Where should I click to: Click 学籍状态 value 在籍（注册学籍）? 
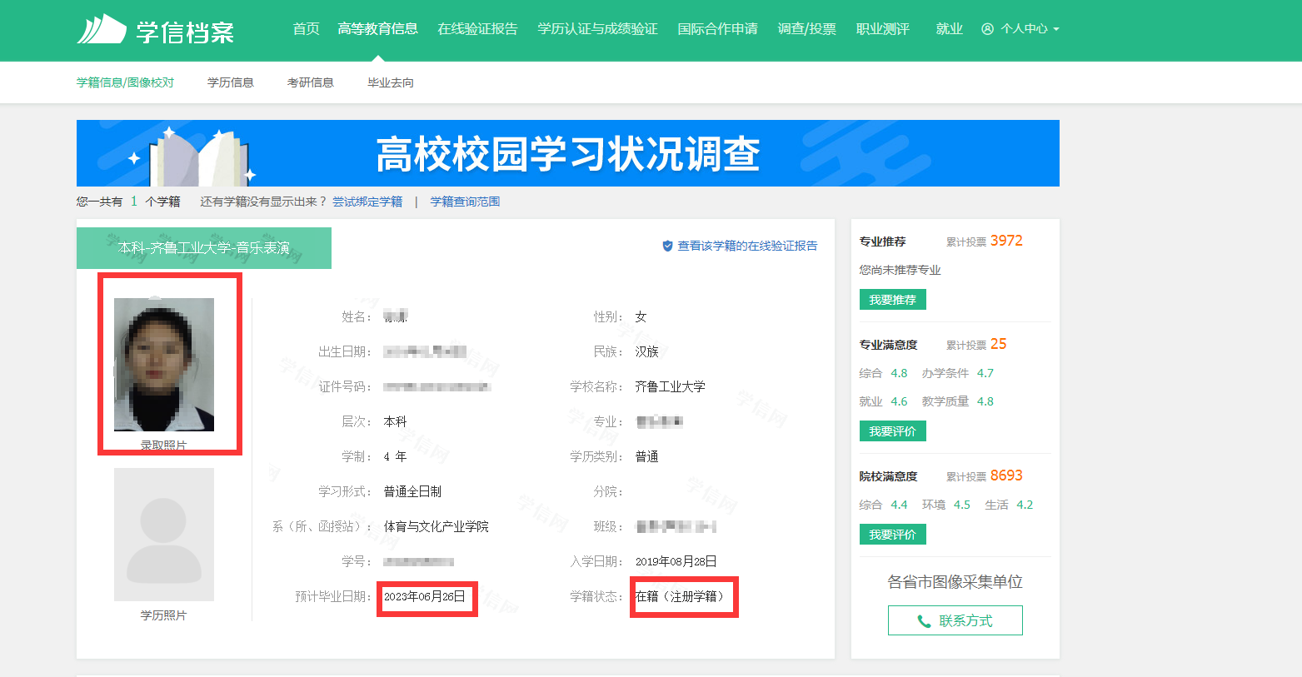[x=680, y=596]
